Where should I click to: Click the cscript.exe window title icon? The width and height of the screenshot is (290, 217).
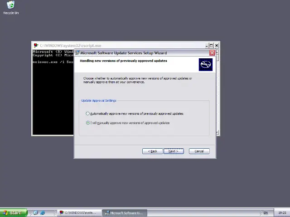point(36,45)
